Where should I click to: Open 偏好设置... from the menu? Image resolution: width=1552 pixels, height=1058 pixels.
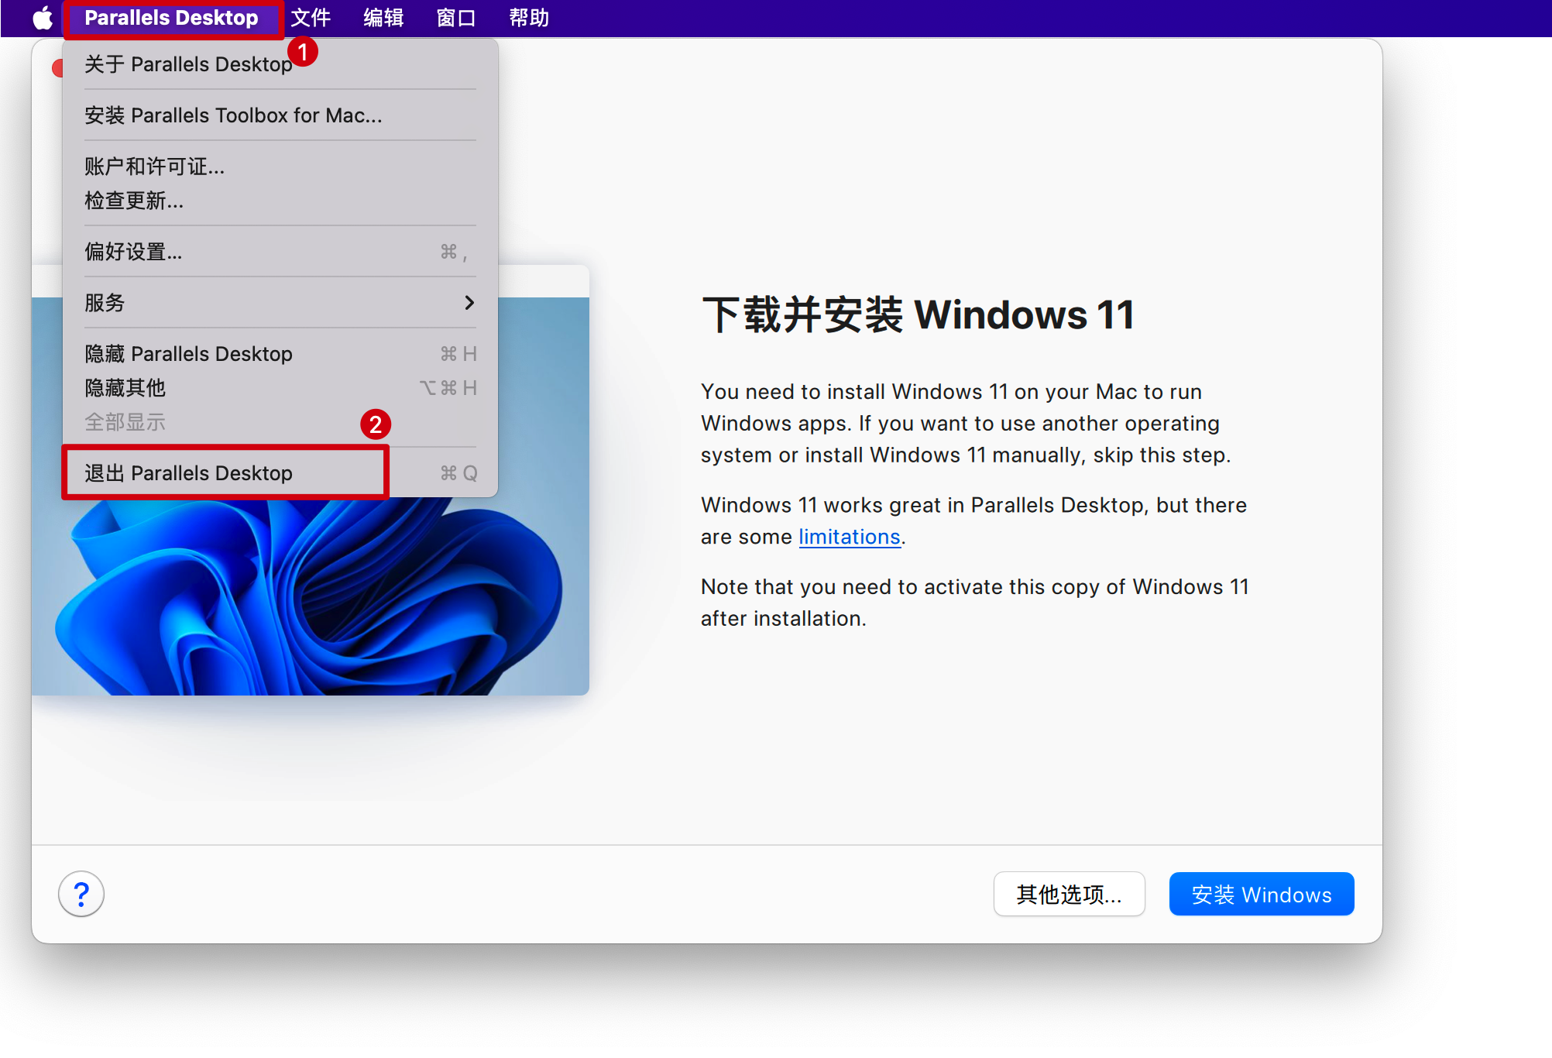(280, 252)
